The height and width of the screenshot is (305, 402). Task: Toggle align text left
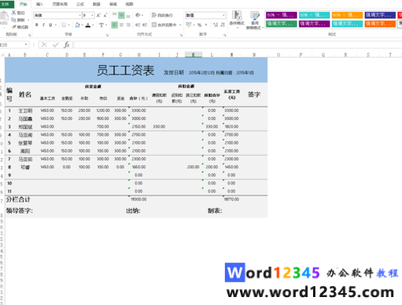tap(114, 25)
